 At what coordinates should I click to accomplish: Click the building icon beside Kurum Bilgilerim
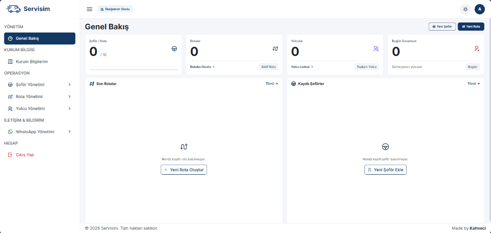(10, 62)
